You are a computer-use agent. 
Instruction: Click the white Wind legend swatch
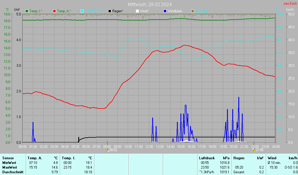[137, 11]
